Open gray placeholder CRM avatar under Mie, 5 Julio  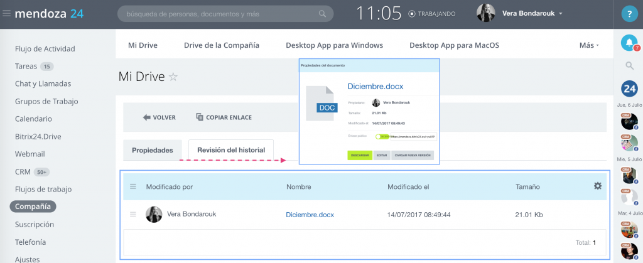pos(629,198)
